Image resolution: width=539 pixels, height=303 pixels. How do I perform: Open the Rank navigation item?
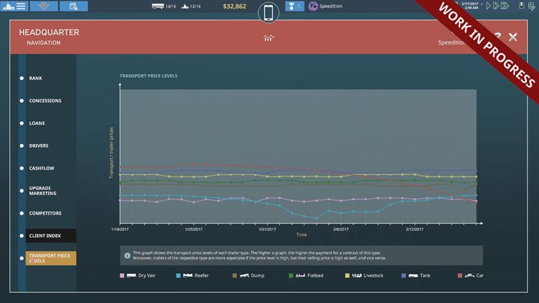36,78
